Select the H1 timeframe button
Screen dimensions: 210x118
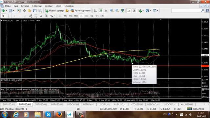[81, 16]
